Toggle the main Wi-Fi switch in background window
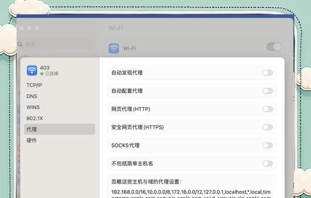The width and height of the screenshot is (311, 198). point(274,47)
